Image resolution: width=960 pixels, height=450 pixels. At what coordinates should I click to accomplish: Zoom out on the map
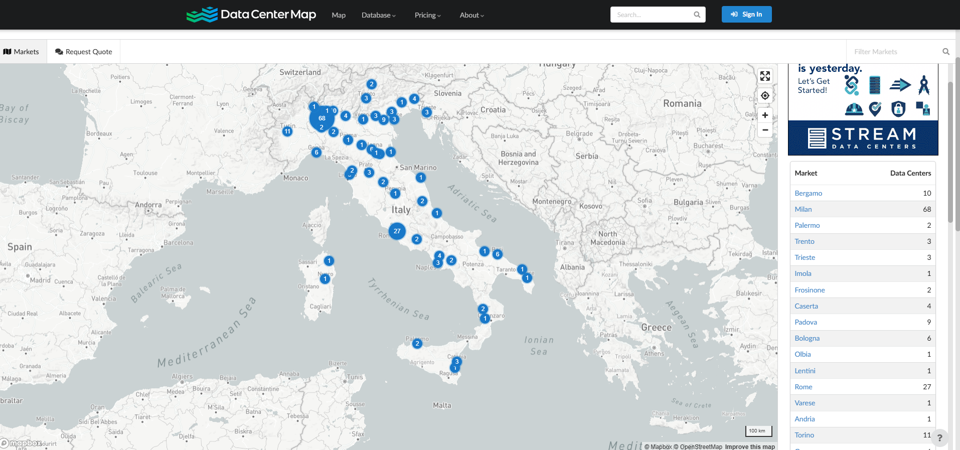(765, 130)
